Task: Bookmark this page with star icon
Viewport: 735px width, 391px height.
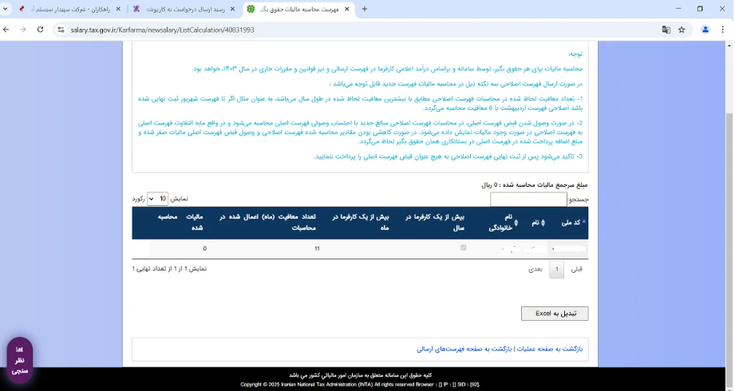Action: (x=682, y=30)
